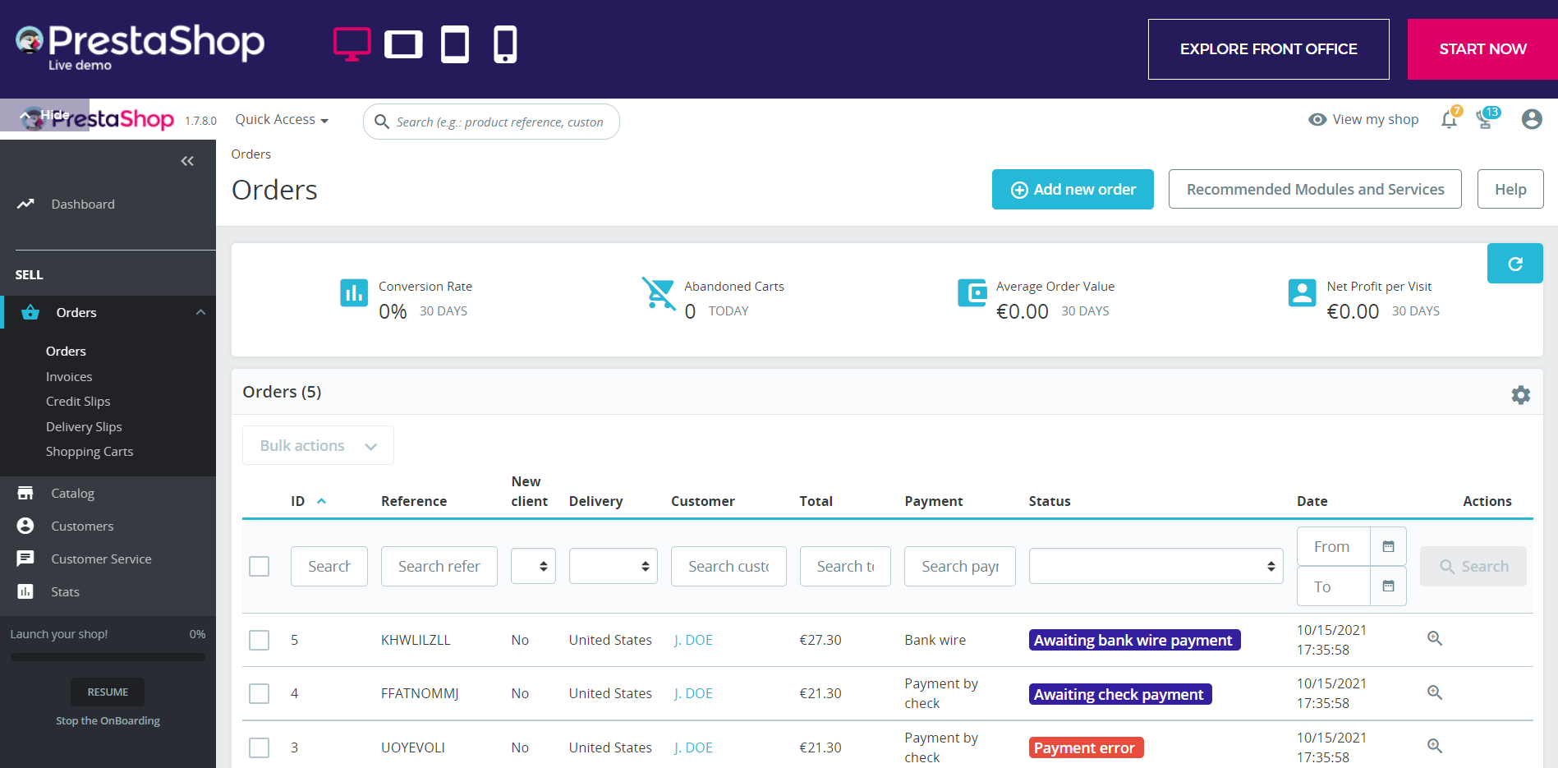Collapse the sidebar menu with double chevron
Screen dimensions: 1558x768
tap(187, 161)
